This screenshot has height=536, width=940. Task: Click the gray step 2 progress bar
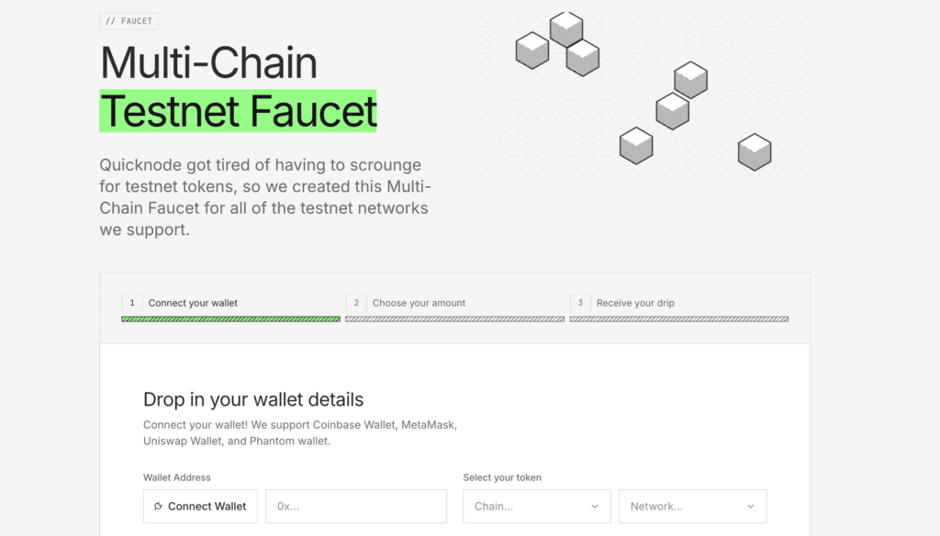coord(454,319)
